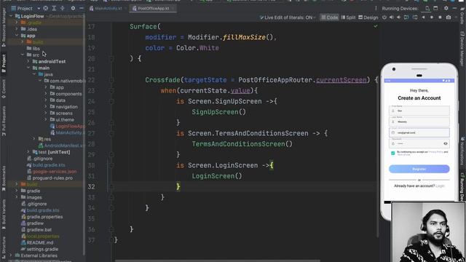Open Running Devices settings gear

click(446, 8)
